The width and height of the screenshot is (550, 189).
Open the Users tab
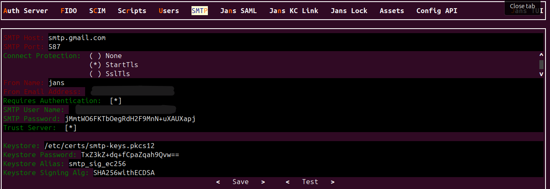coord(169,11)
